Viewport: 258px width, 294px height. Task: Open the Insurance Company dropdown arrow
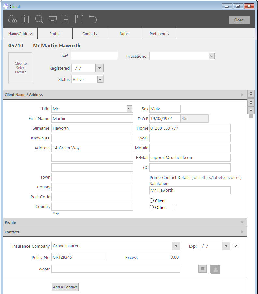click(176, 246)
